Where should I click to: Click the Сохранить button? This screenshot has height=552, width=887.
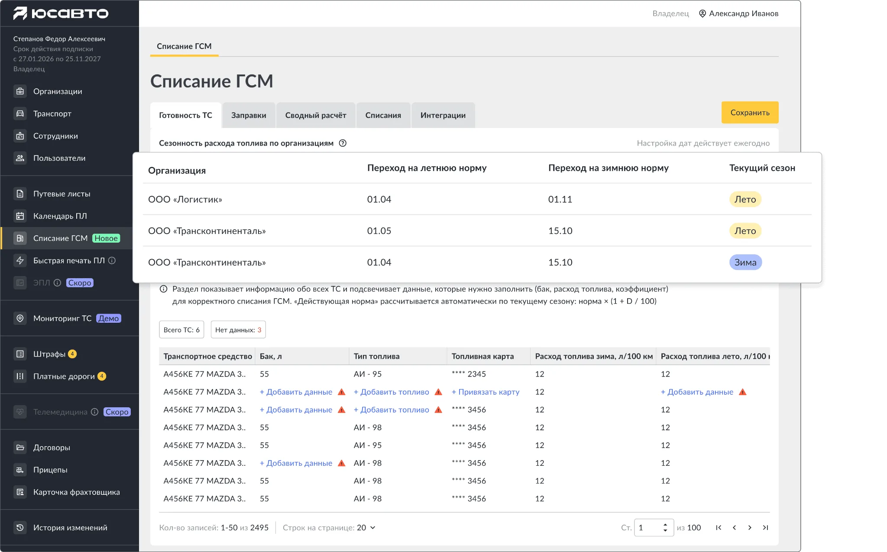pos(750,113)
